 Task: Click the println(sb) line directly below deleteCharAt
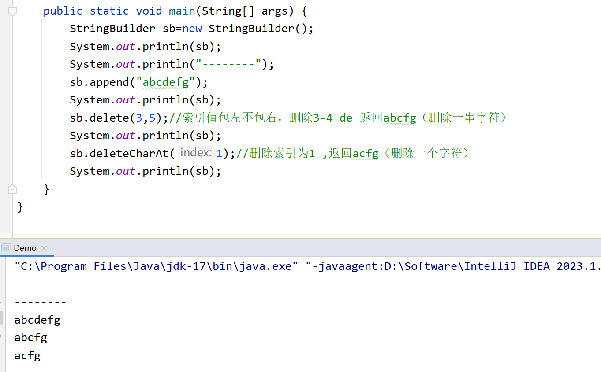pyautogui.click(x=145, y=171)
